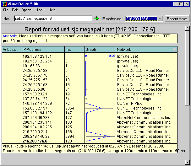Click the Host input field
191x166 pixels.
click(53, 19)
